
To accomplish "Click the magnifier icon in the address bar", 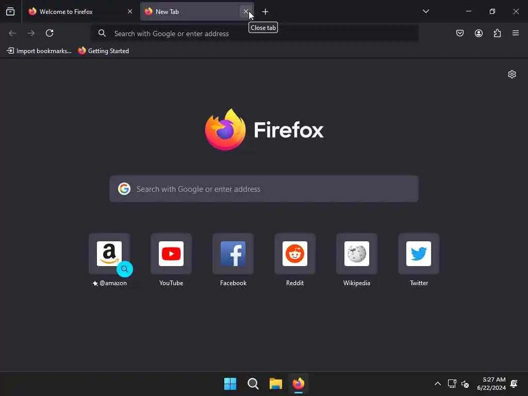I will (x=102, y=33).
